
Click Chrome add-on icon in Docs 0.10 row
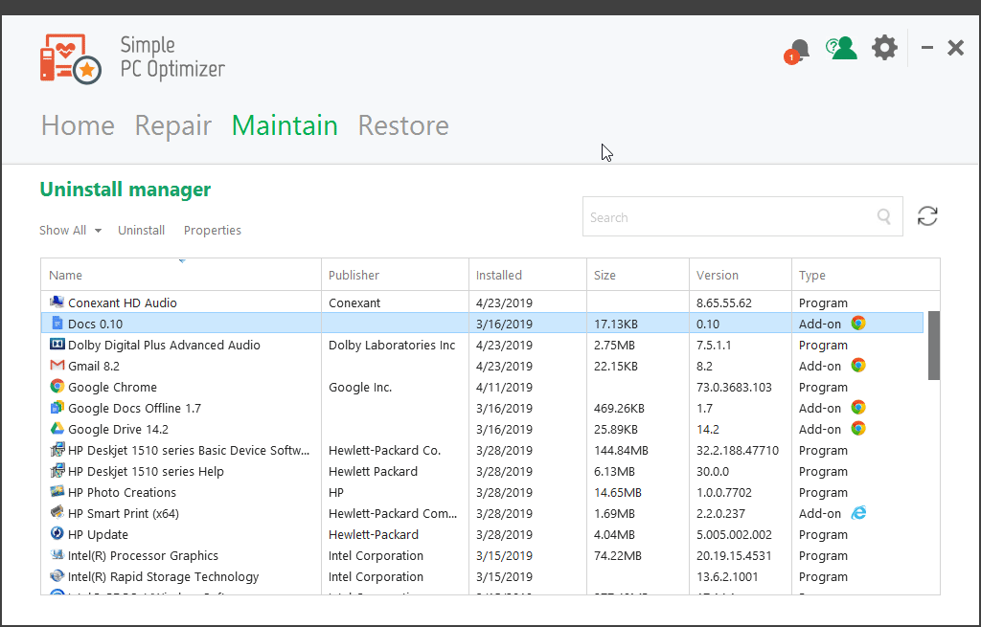click(858, 324)
